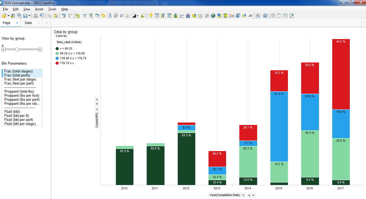Create a Line Chart visualization
This screenshot has height=199, width=366.
182,16
